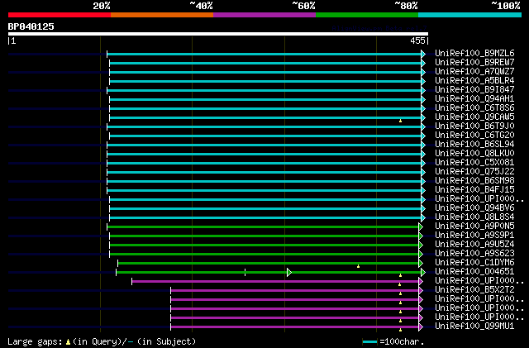This screenshot has width=529, height=348.
Task: Click the orange ~40% legend segment
Action: 162,15
